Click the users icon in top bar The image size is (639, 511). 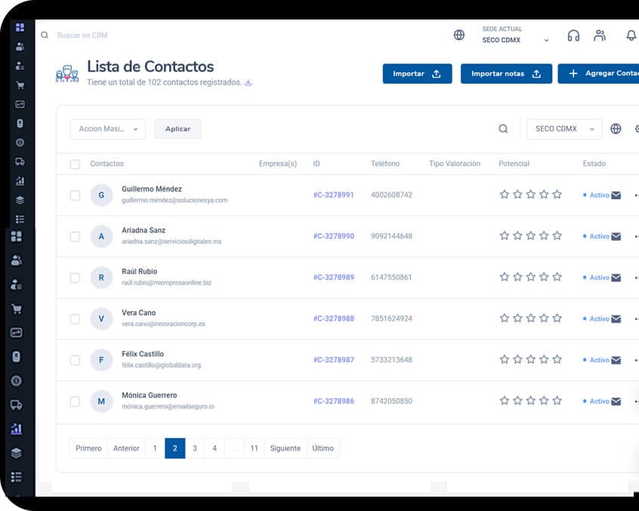(x=600, y=35)
